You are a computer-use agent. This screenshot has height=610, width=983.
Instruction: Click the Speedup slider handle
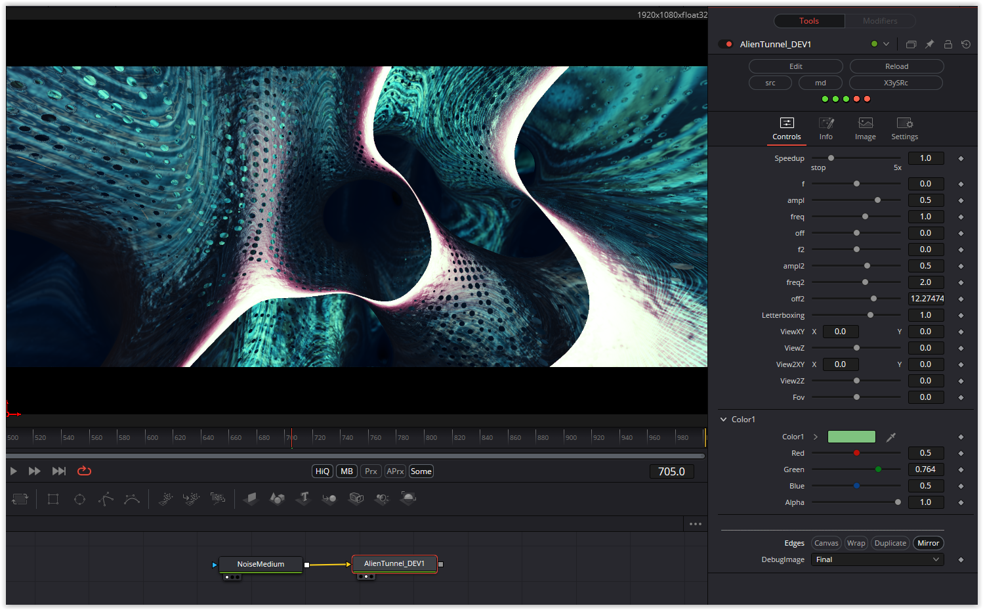(831, 158)
